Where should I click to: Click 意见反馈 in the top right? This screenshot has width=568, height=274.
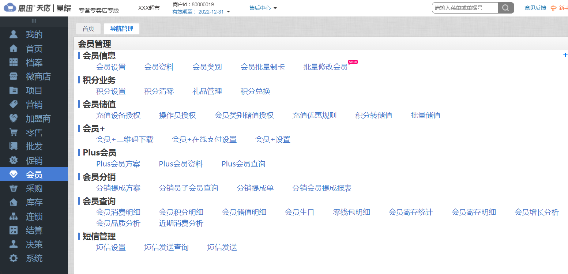click(535, 7)
